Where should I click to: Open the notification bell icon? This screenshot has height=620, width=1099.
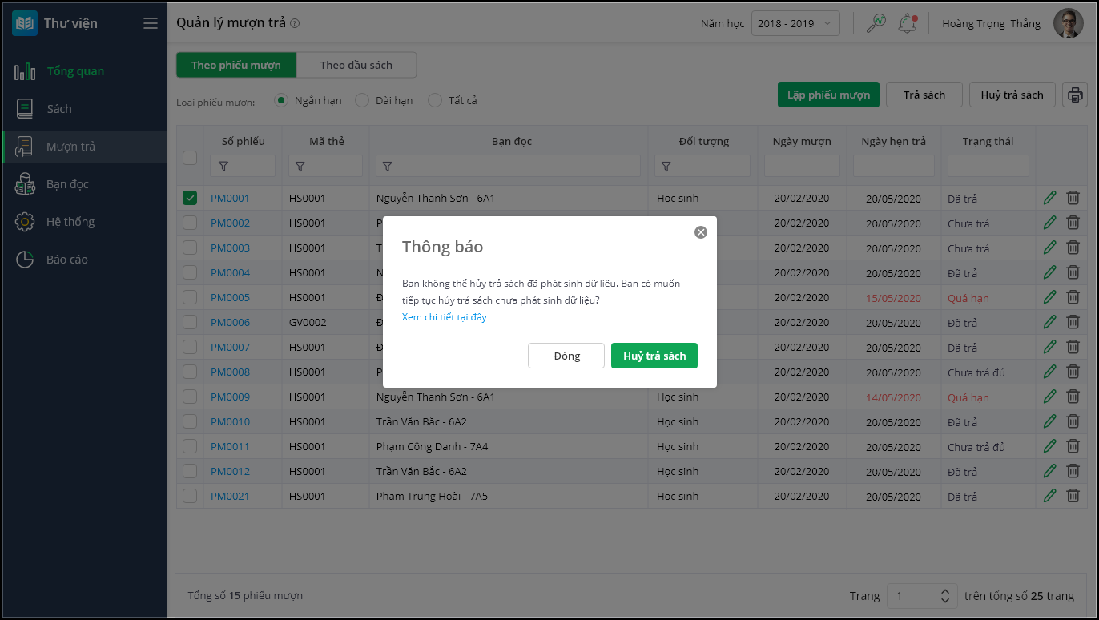click(x=907, y=23)
